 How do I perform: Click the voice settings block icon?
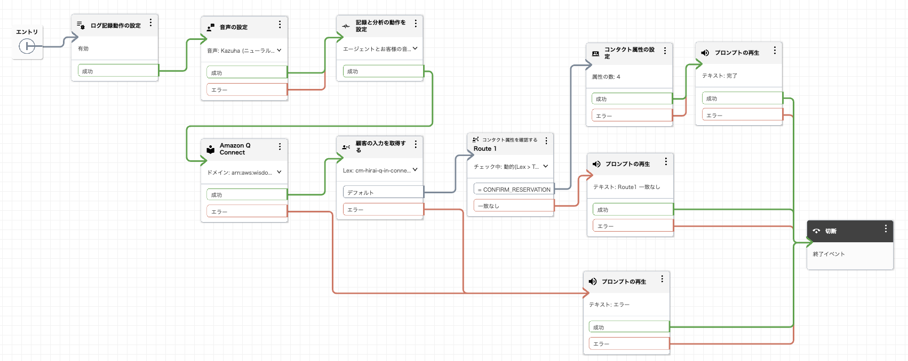(x=211, y=27)
